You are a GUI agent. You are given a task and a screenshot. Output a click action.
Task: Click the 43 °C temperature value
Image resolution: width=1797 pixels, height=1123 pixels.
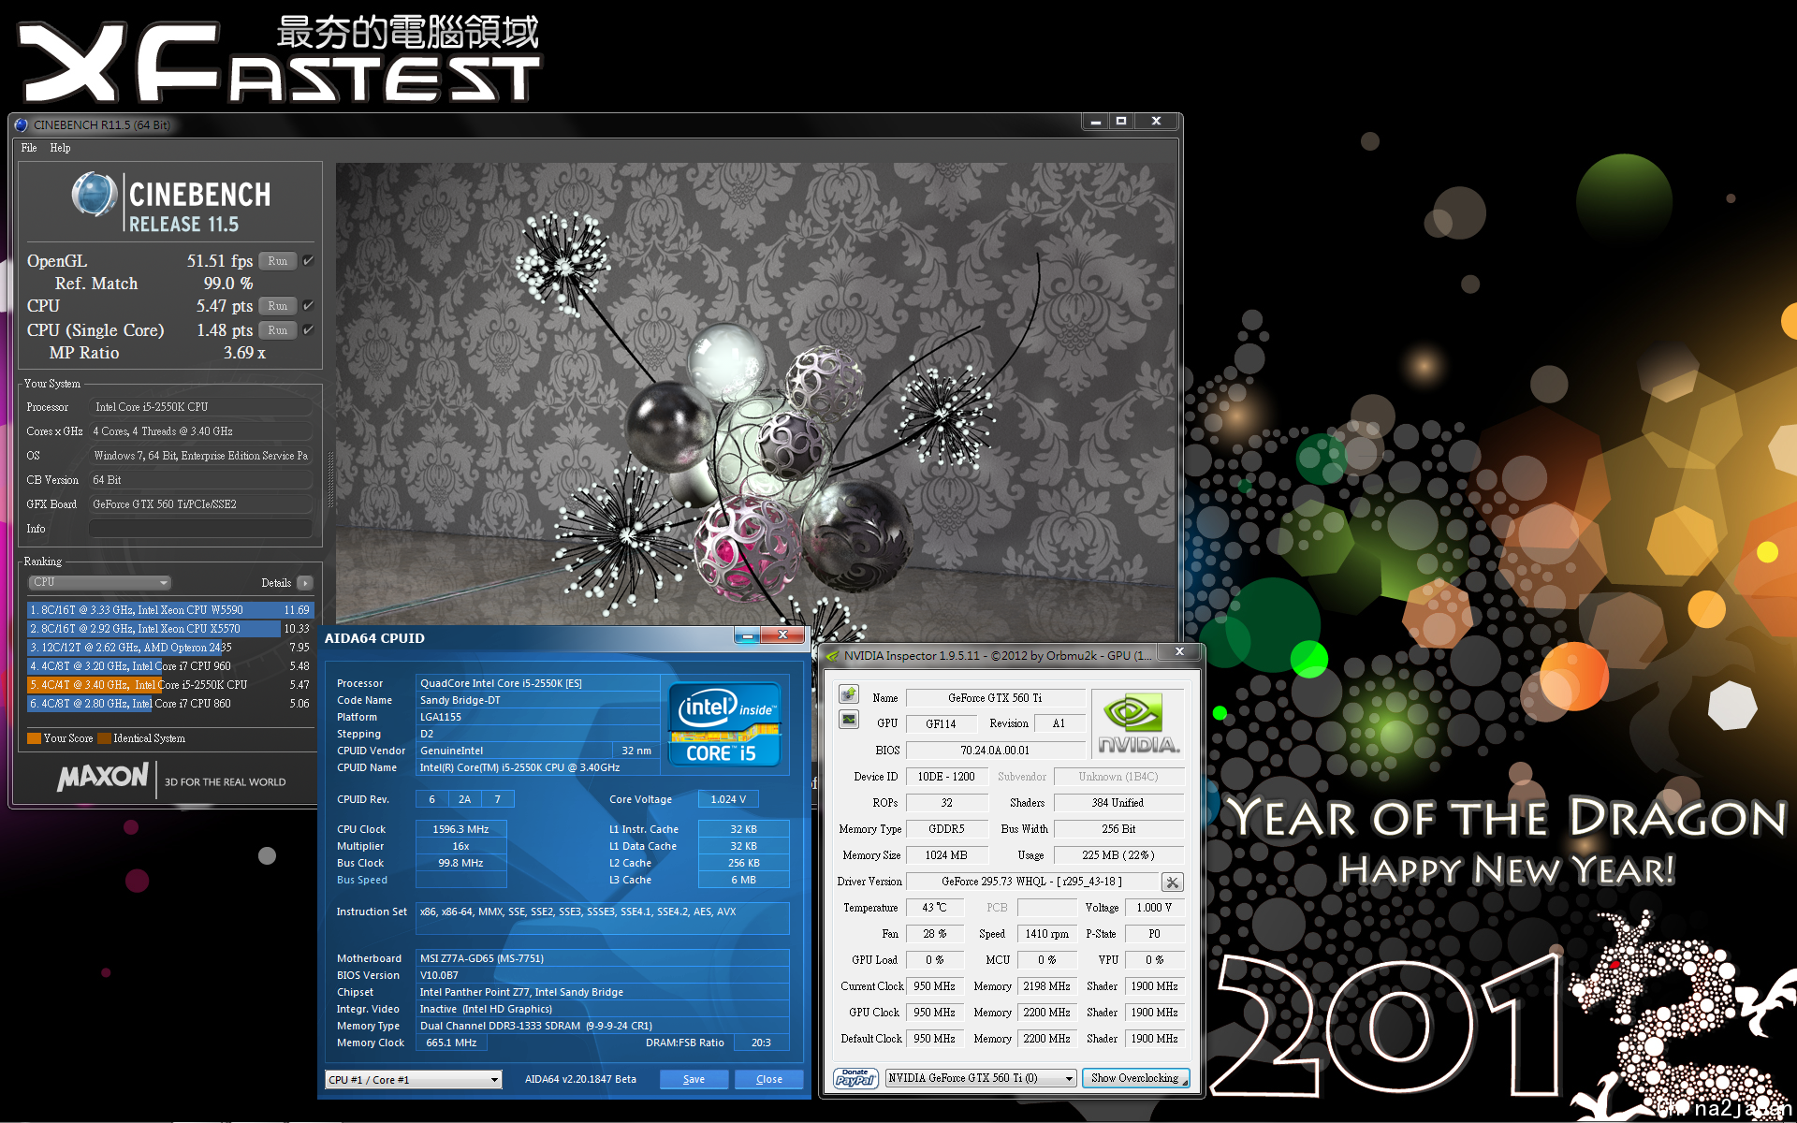(935, 908)
